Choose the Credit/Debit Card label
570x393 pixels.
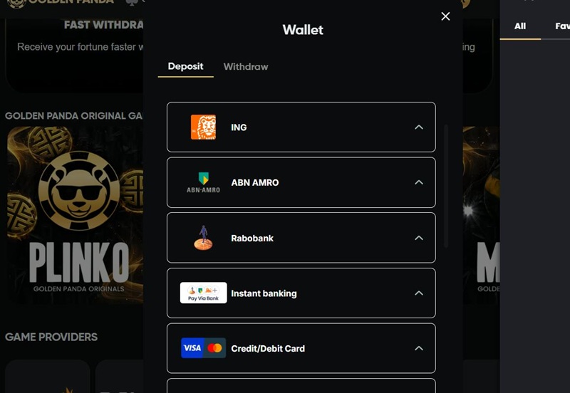268,348
